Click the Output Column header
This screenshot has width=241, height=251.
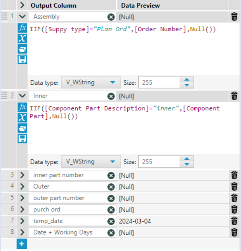pyautogui.click(x=53, y=5)
